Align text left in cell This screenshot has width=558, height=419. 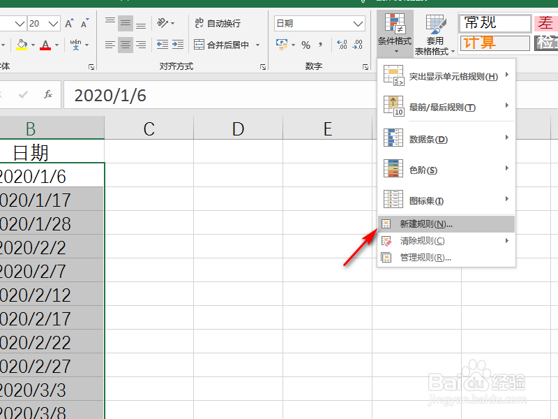pyautogui.click(x=110, y=45)
